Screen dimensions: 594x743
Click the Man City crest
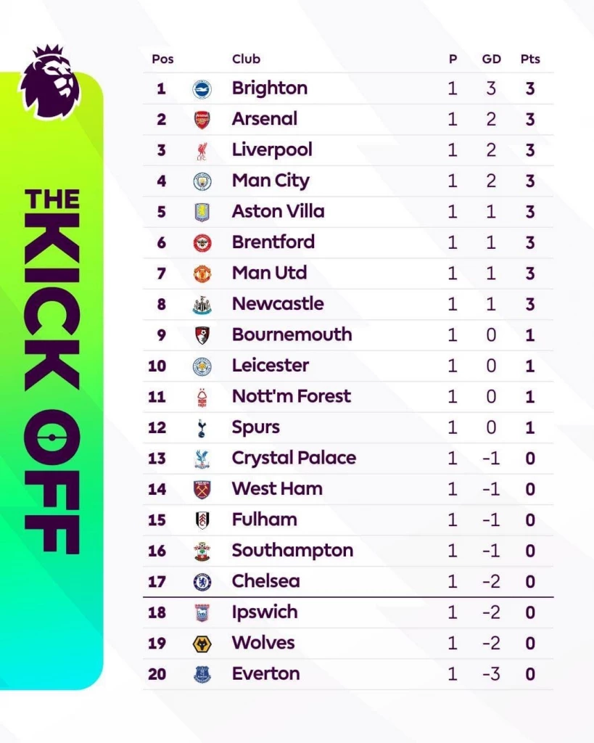click(202, 181)
